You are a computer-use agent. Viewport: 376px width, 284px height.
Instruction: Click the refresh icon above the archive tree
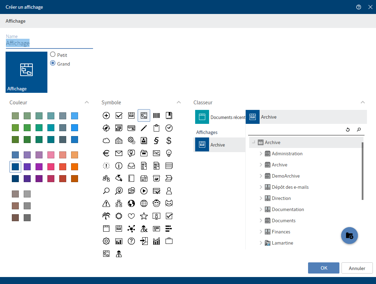[347, 130]
